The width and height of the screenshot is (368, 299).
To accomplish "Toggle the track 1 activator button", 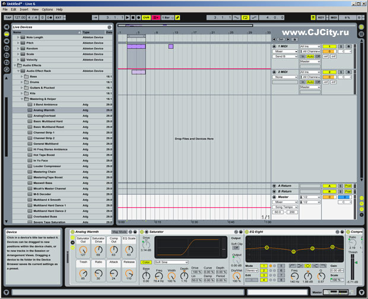I will click(x=329, y=46).
